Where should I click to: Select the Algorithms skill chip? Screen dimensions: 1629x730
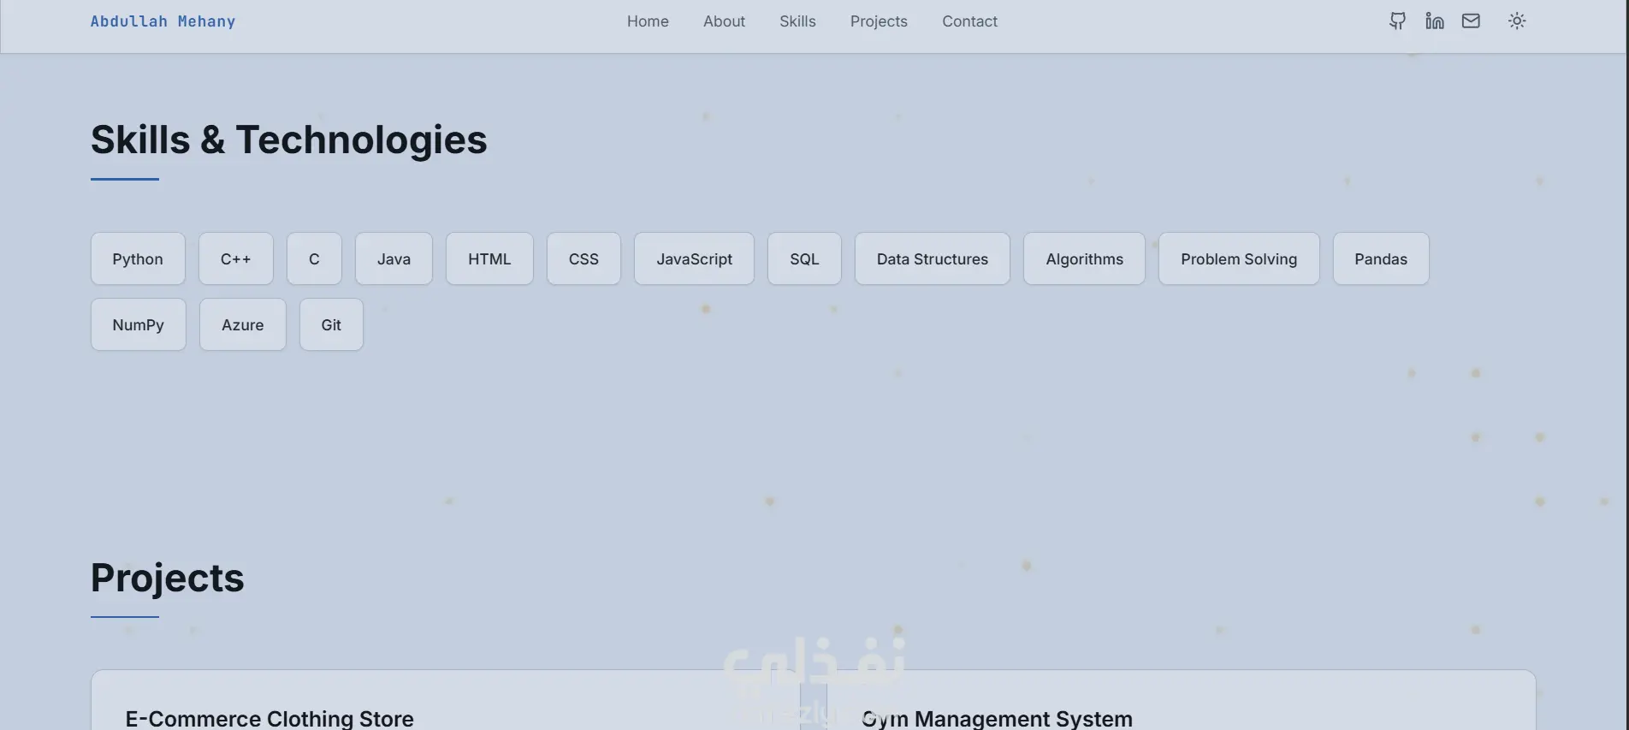coord(1084,258)
